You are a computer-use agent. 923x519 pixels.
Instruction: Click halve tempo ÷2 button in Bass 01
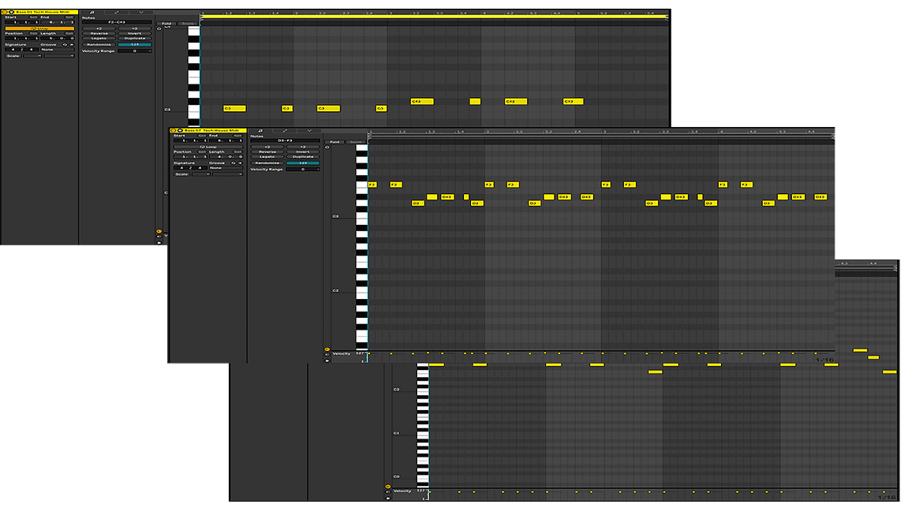point(99,29)
